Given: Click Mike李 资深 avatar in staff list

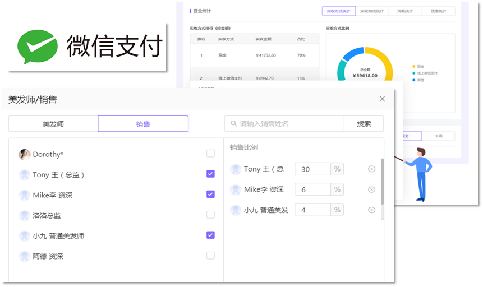Looking at the screenshot, I should (24, 195).
